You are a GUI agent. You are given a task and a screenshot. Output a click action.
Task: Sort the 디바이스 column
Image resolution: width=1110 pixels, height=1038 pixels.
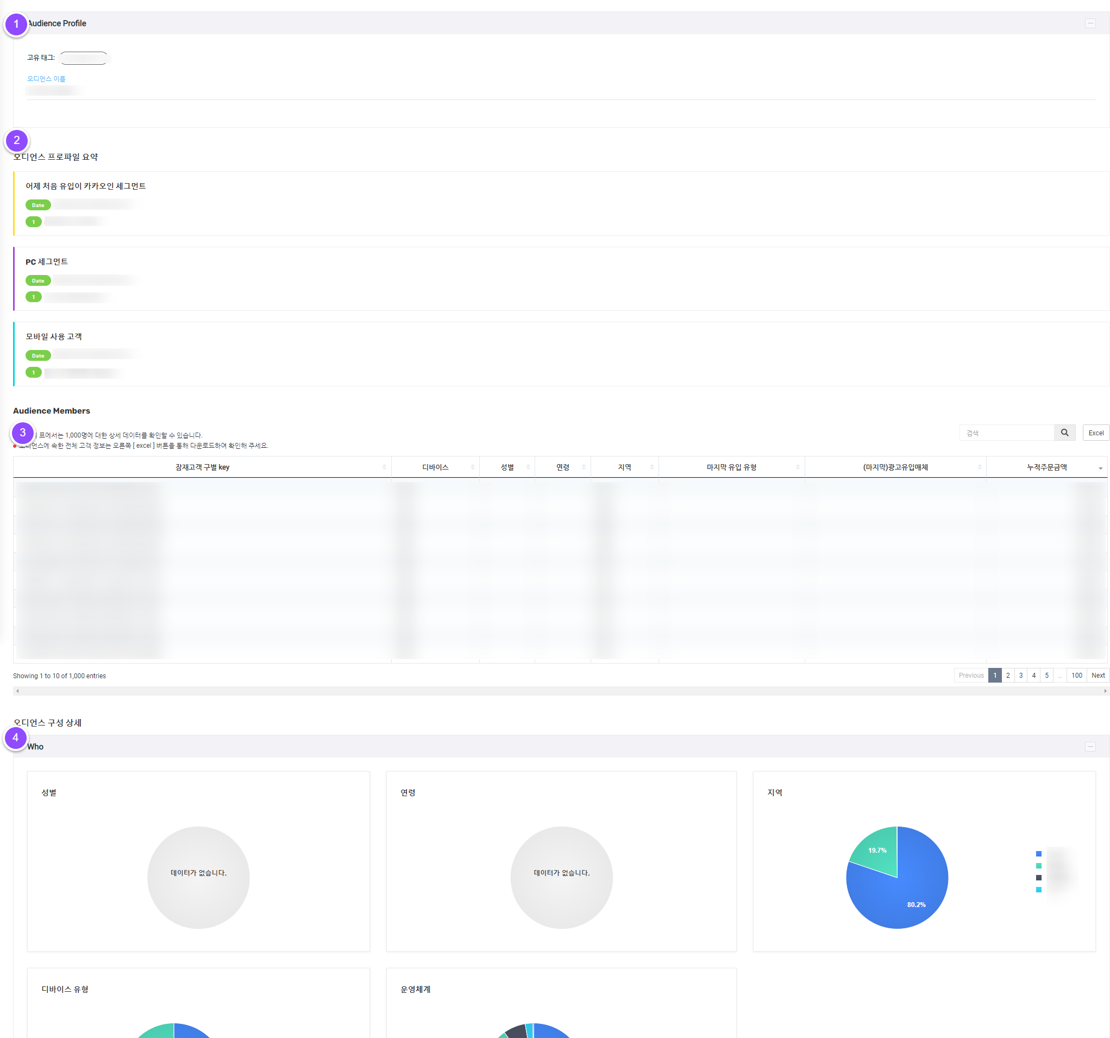tap(435, 467)
